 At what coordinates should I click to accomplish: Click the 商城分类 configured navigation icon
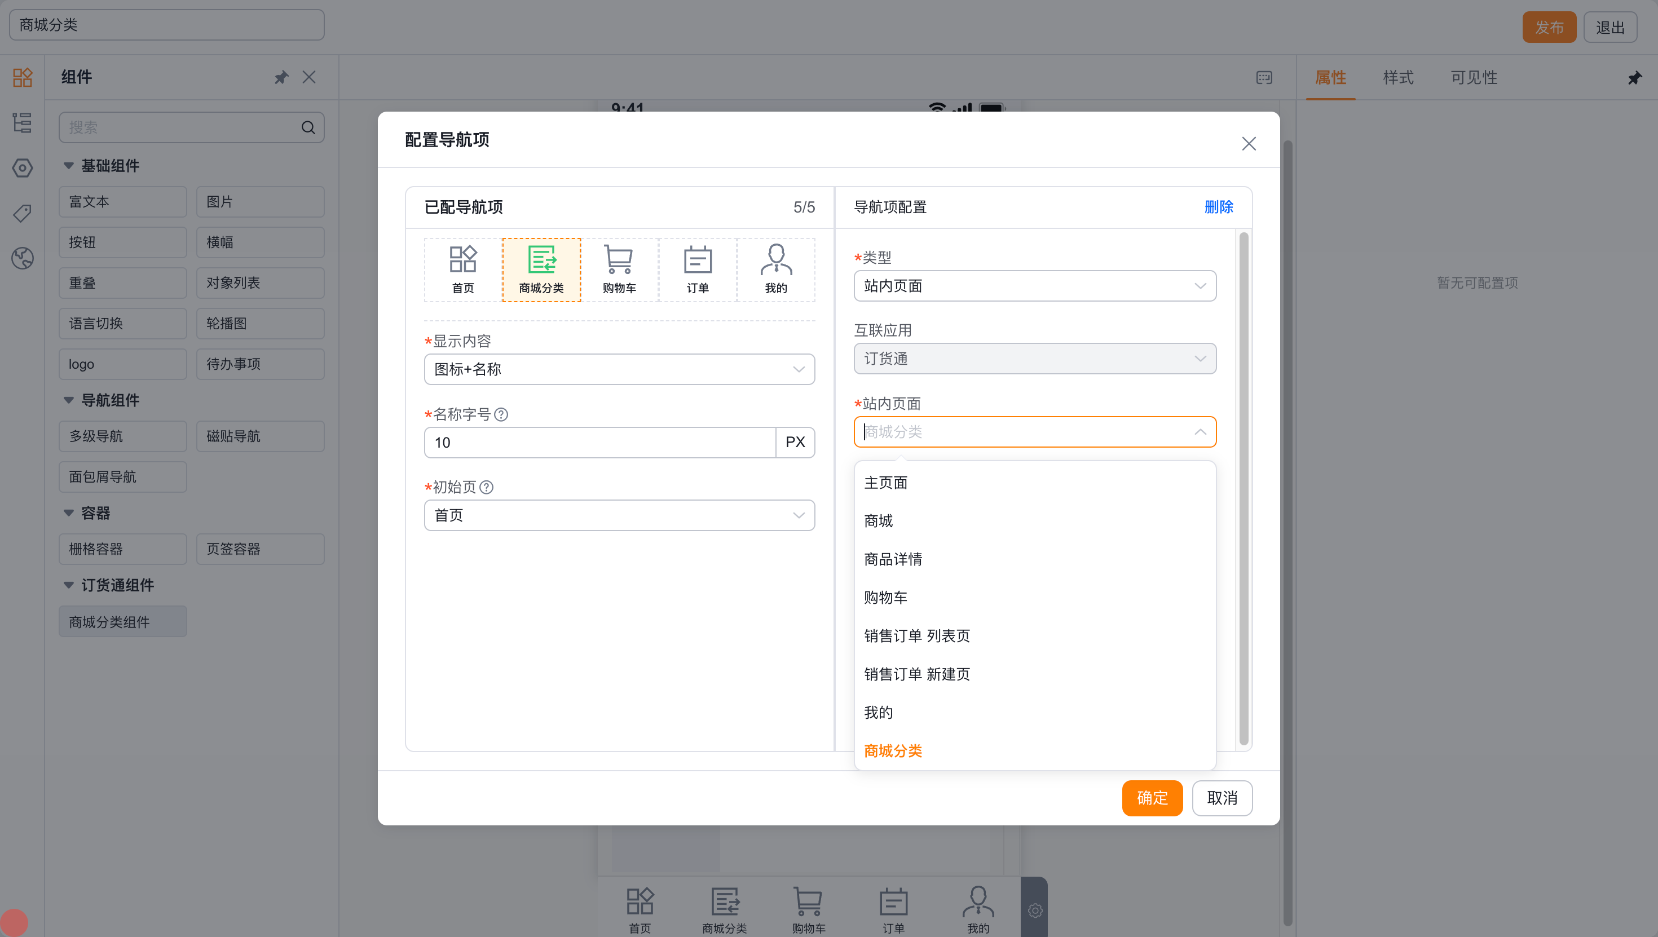[541, 269]
